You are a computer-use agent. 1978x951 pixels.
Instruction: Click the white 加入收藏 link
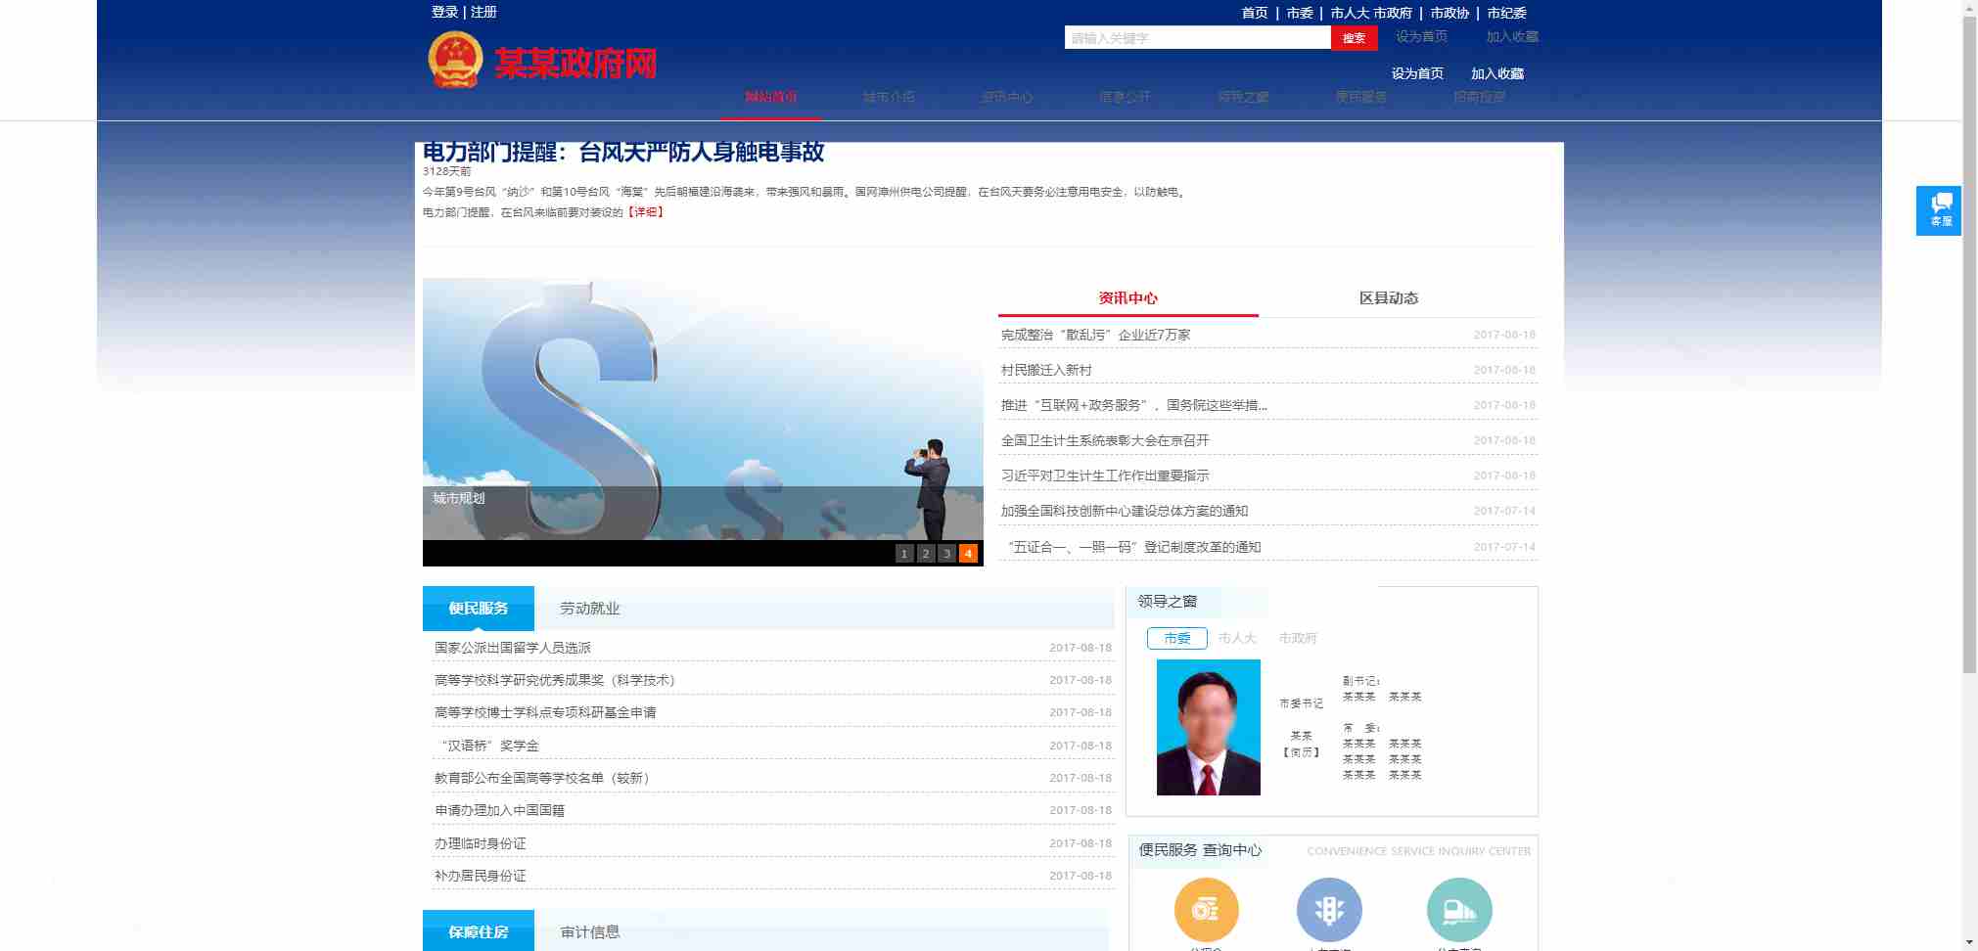(1497, 73)
